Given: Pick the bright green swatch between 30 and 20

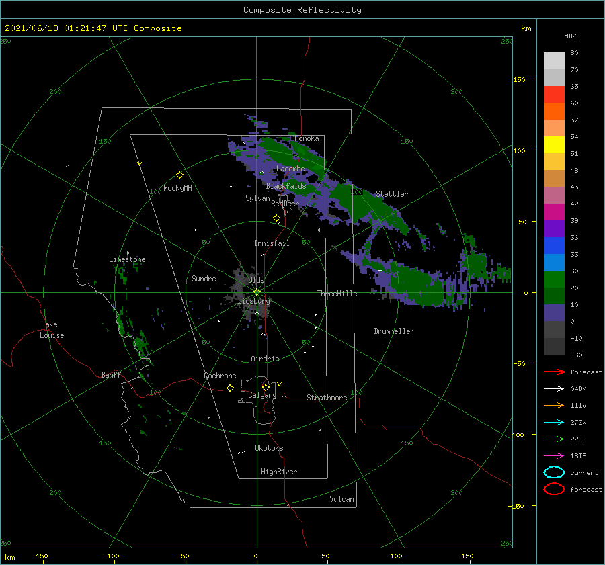Looking at the screenshot, I should (x=554, y=279).
